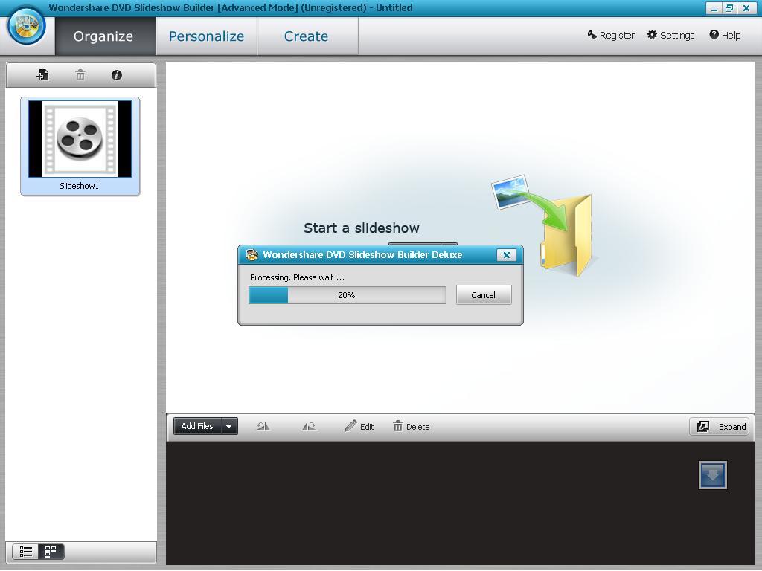Viewport: 762px width, 571px height.
Task: Cancel the processing operation
Action: point(483,294)
